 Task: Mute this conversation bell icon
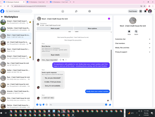coord(129,31)
